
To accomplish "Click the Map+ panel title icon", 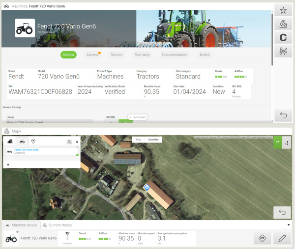I will (x=7, y=131).
